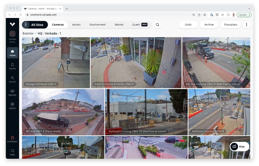
Task: Open Search in the left sidebar
Action: click(12, 79)
